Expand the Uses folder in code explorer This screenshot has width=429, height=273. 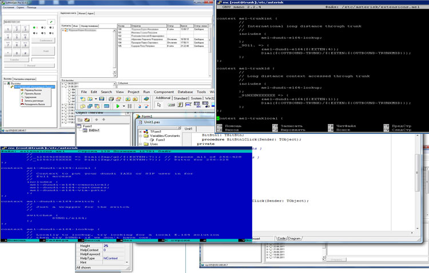[x=140, y=144]
